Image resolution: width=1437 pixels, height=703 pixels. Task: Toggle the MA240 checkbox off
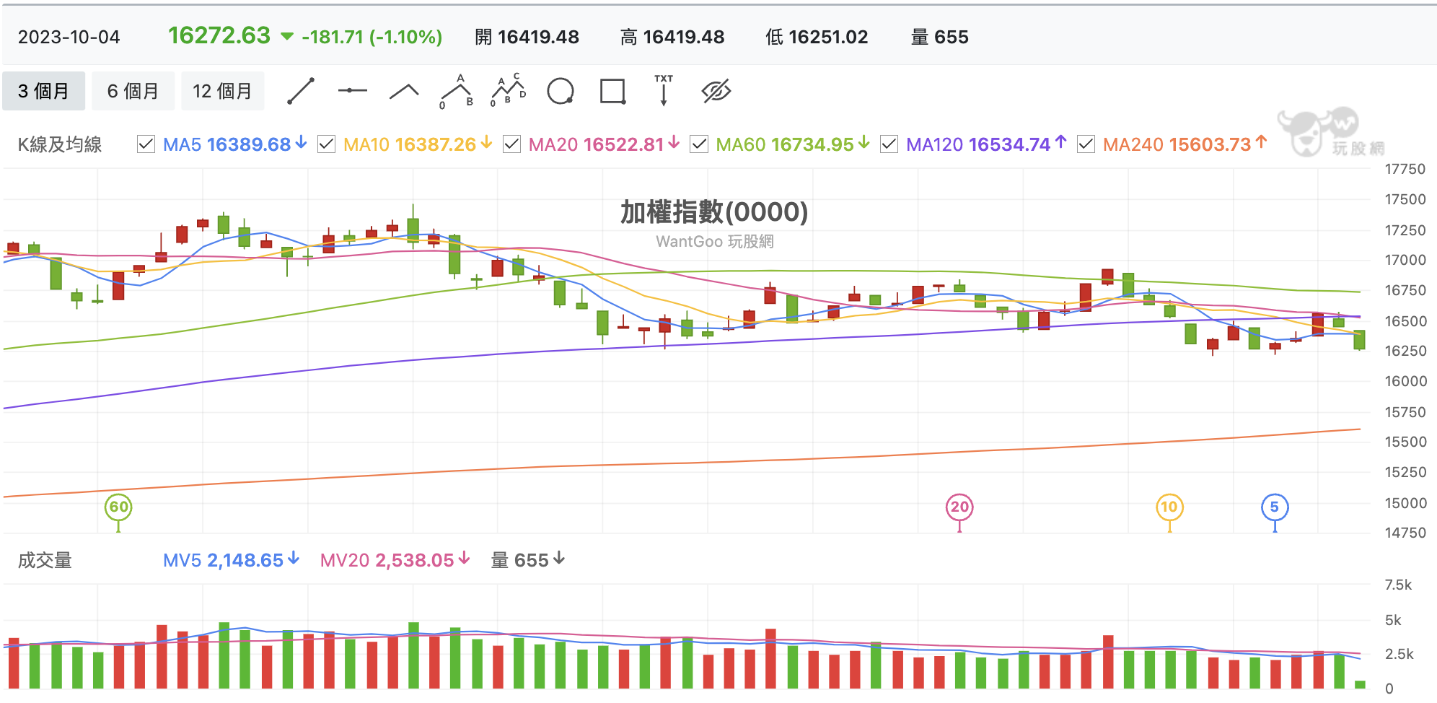click(1086, 144)
